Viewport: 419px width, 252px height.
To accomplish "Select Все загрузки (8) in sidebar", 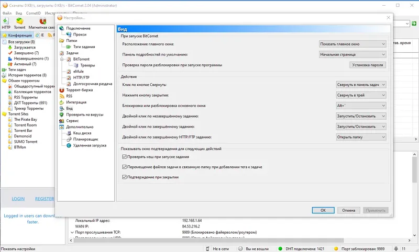I will (21, 42).
